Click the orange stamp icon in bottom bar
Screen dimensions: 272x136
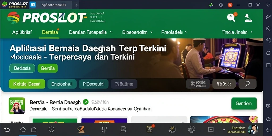click(x=81, y=129)
